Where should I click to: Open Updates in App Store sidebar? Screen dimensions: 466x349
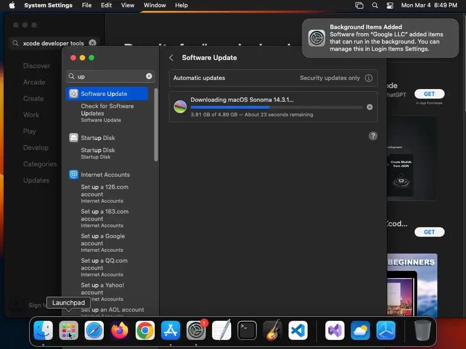click(36, 180)
